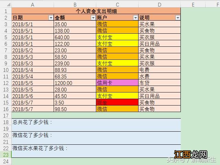This screenshot has height=165, width=220.
Task: Click the 微信 cell in row 16
Action: (x=117, y=109)
